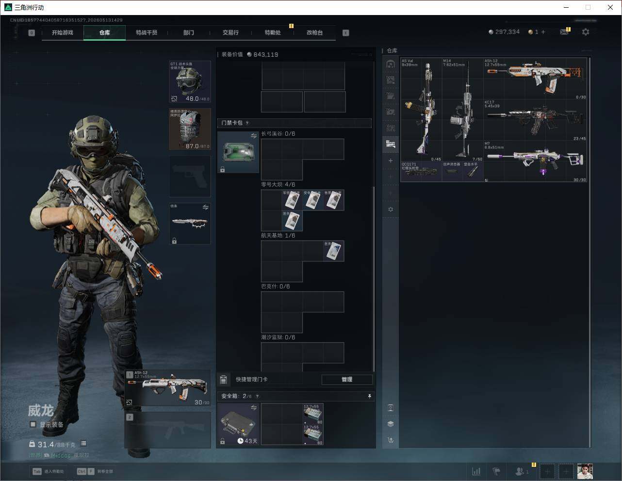Click the keycard pouch swap icon
This screenshot has height=481, width=622.
click(x=253, y=136)
